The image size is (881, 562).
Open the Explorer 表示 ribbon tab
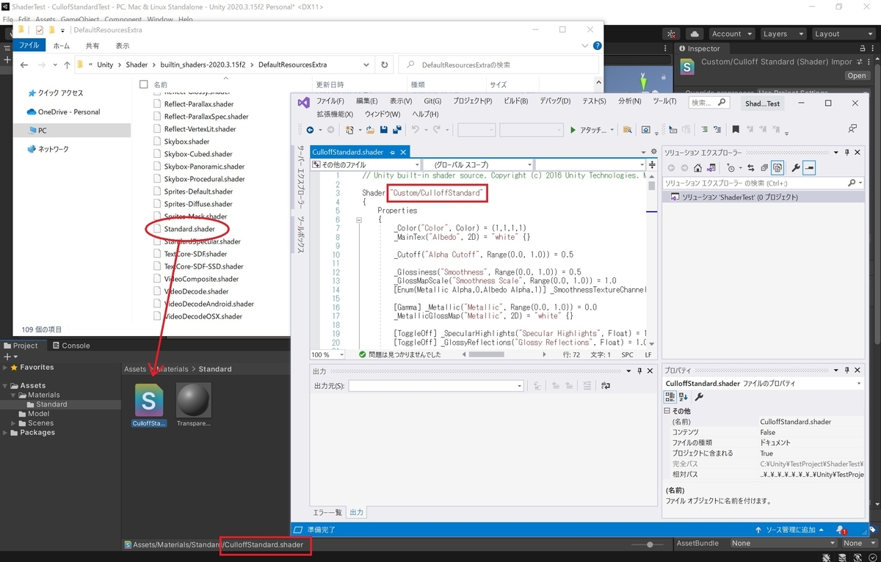(x=123, y=45)
